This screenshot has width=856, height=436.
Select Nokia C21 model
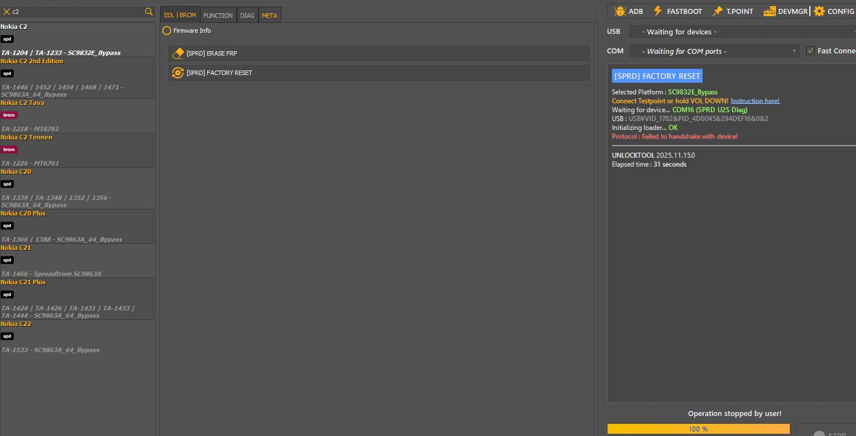pos(77,260)
